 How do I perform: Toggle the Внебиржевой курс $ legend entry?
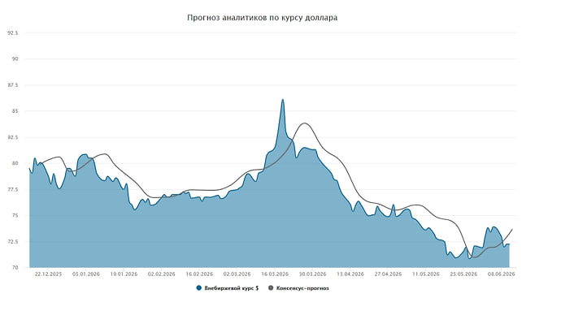tap(228, 288)
